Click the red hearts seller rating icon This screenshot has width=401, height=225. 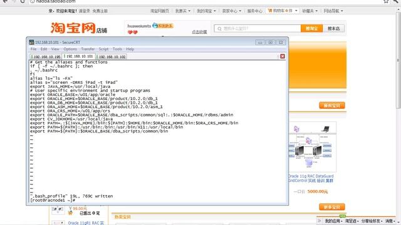coord(132,32)
